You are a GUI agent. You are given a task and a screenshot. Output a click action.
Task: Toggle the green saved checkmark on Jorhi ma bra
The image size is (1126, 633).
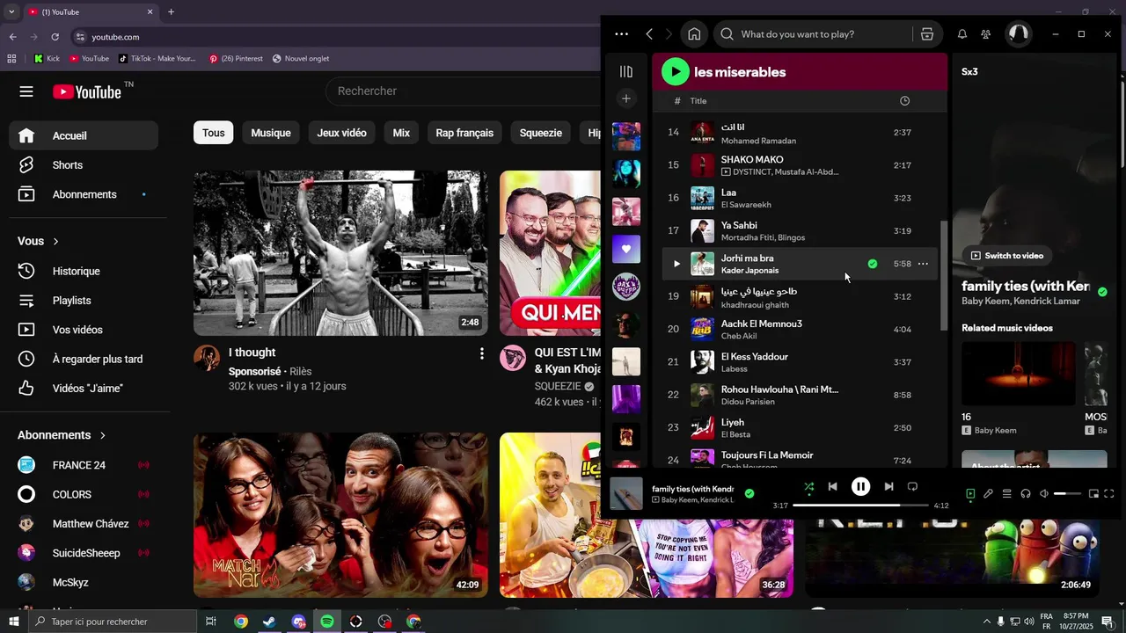click(873, 264)
